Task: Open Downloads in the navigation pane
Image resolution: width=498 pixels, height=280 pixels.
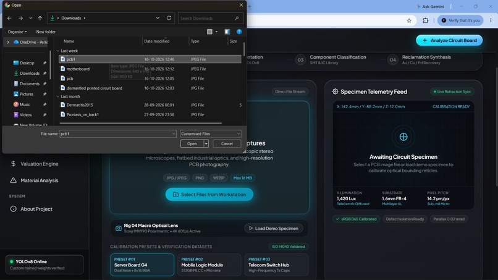Action: click(30, 73)
